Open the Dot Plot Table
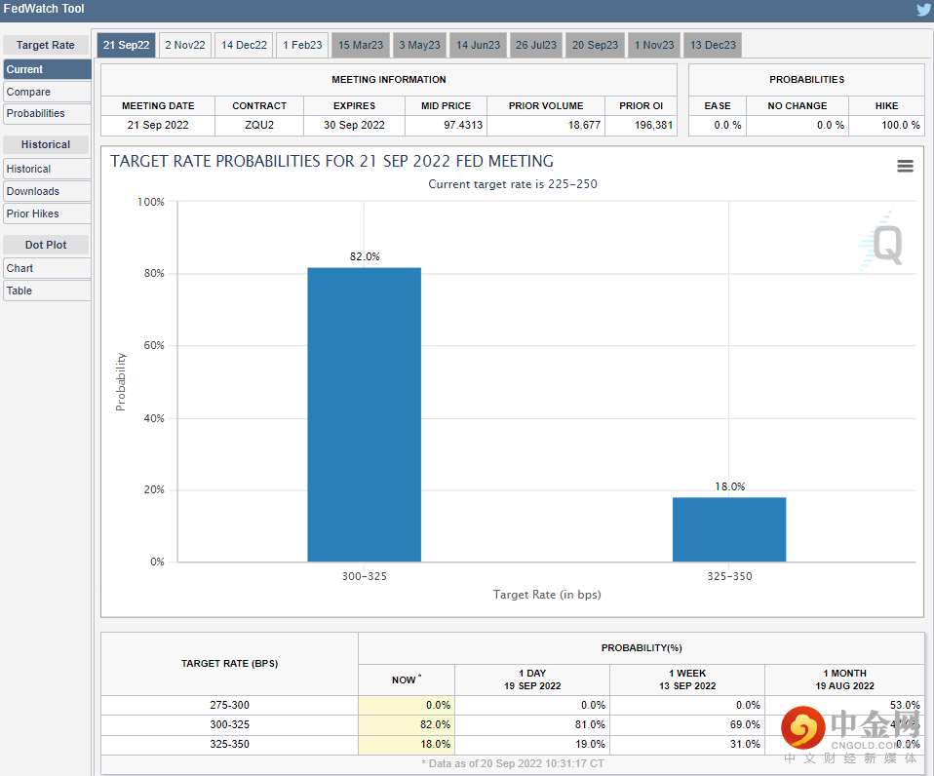Image resolution: width=934 pixels, height=776 pixels. pos(19,291)
